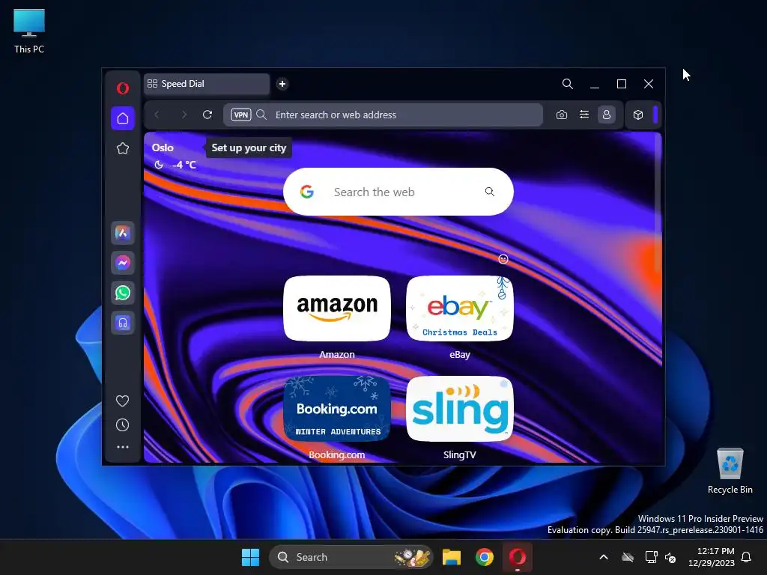Open the Opera main menu logo
The image size is (767, 575).
pyautogui.click(x=123, y=88)
